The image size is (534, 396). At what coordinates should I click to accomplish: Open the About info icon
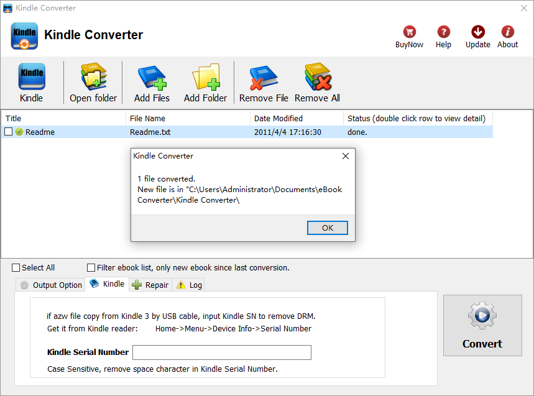[x=507, y=32]
